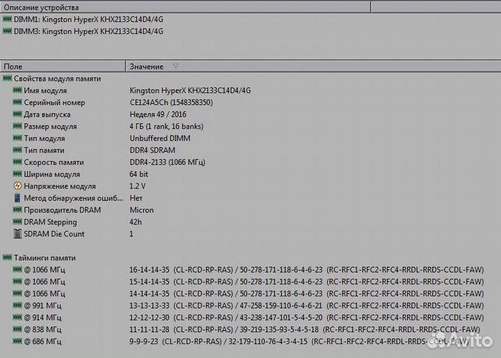This screenshot has height=358, width=501.
Task: Click the icon for Тип памяти
Action: tap(17, 149)
